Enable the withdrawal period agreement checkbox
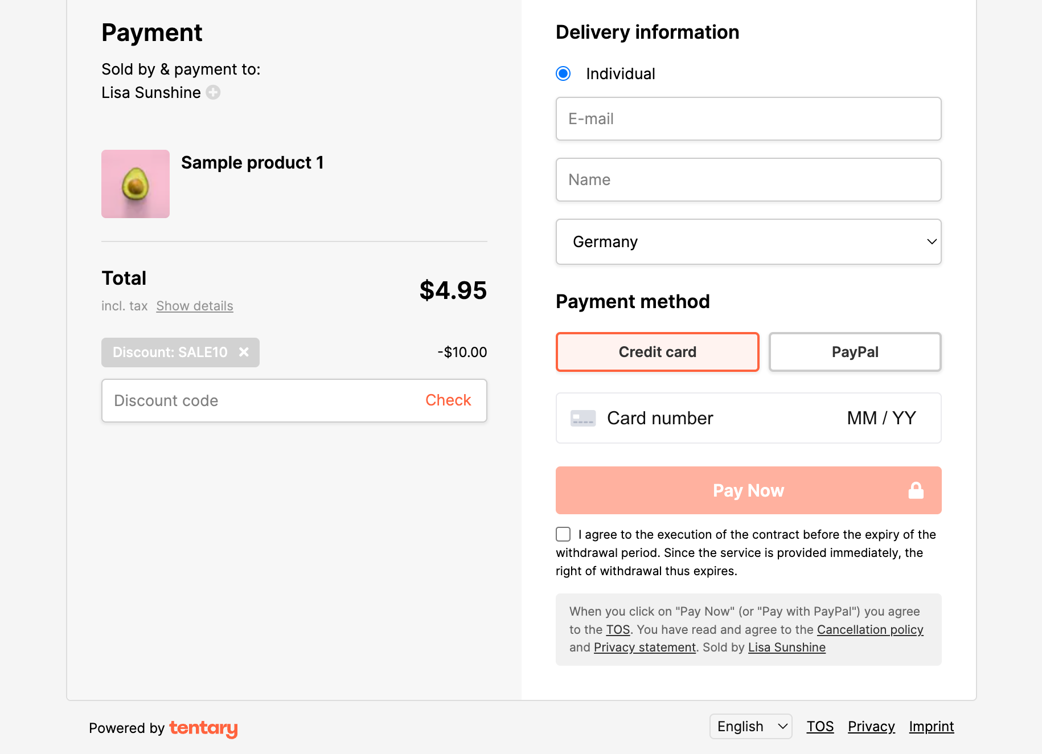This screenshot has height=754, width=1042. tap(563, 534)
